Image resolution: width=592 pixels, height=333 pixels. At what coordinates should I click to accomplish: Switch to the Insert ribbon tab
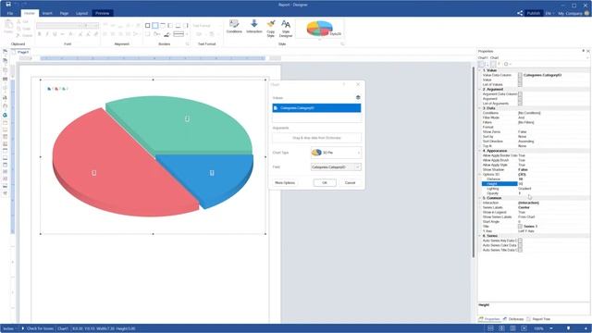(x=47, y=13)
